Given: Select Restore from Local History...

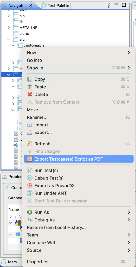Looking at the screenshot, I should pyautogui.click(x=79, y=227).
